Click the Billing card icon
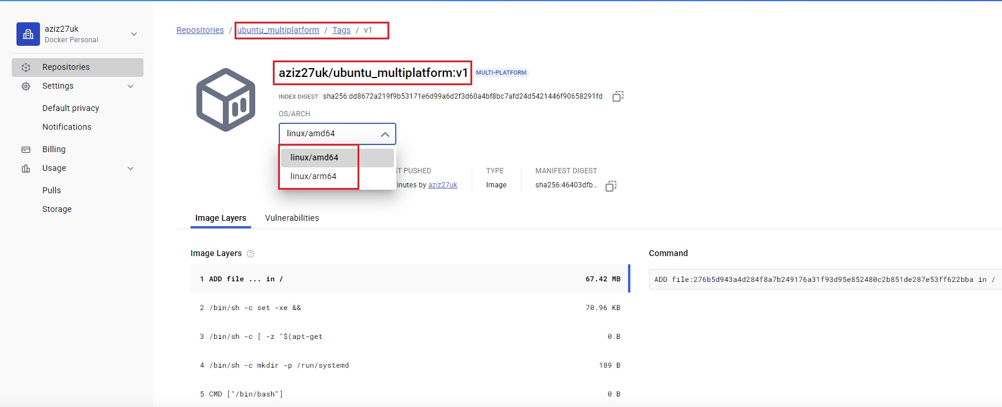Image resolution: width=1002 pixels, height=407 pixels. pyautogui.click(x=26, y=150)
